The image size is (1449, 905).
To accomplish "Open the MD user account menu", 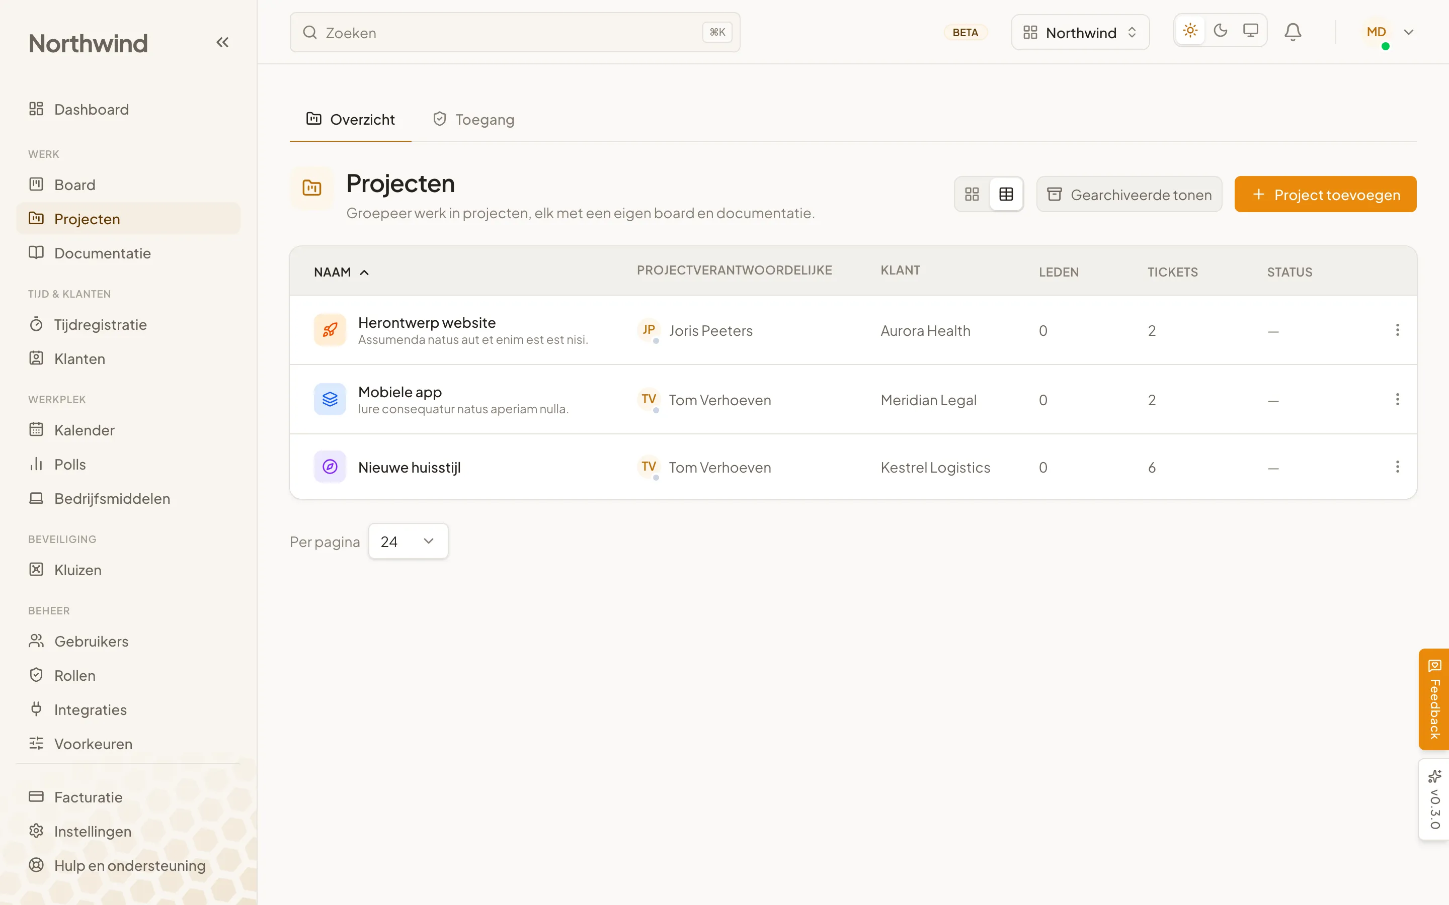I will pos(1389,32).
